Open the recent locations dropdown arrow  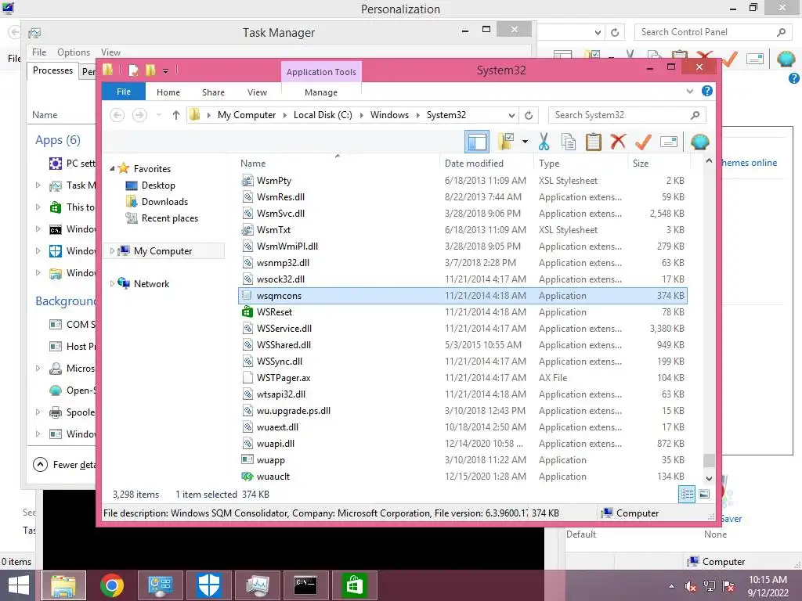pyautogui.click(x=159, y=115)
